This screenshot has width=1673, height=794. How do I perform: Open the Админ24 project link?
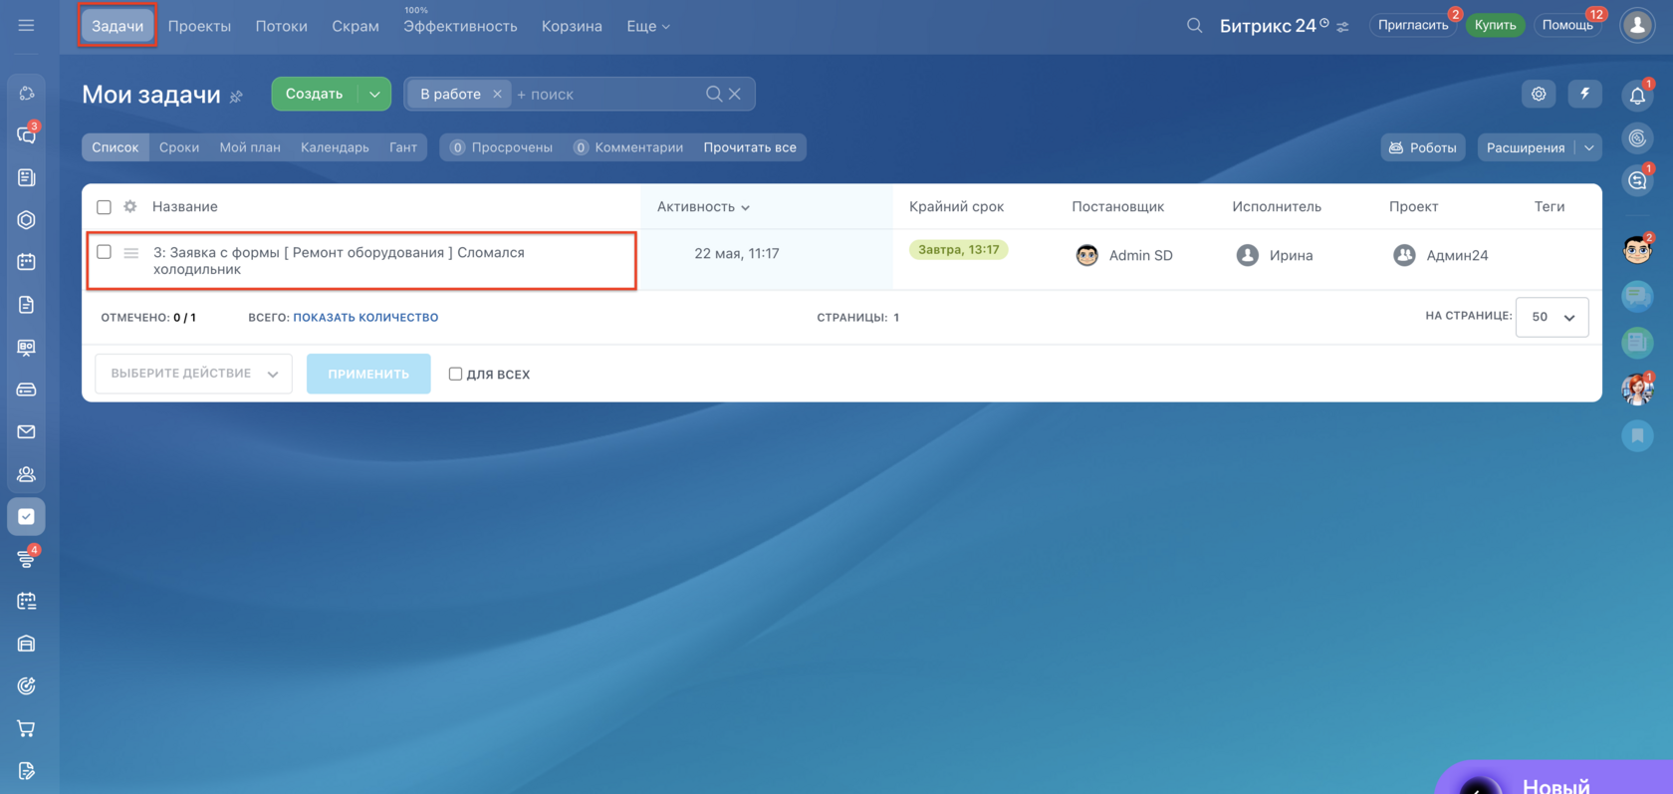pyautogui.click(x=1457, y=255)
